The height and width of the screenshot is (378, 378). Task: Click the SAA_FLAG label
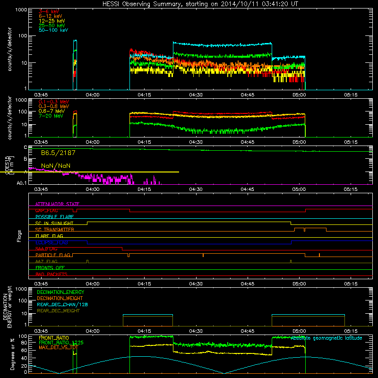click(x=46, y=249)
